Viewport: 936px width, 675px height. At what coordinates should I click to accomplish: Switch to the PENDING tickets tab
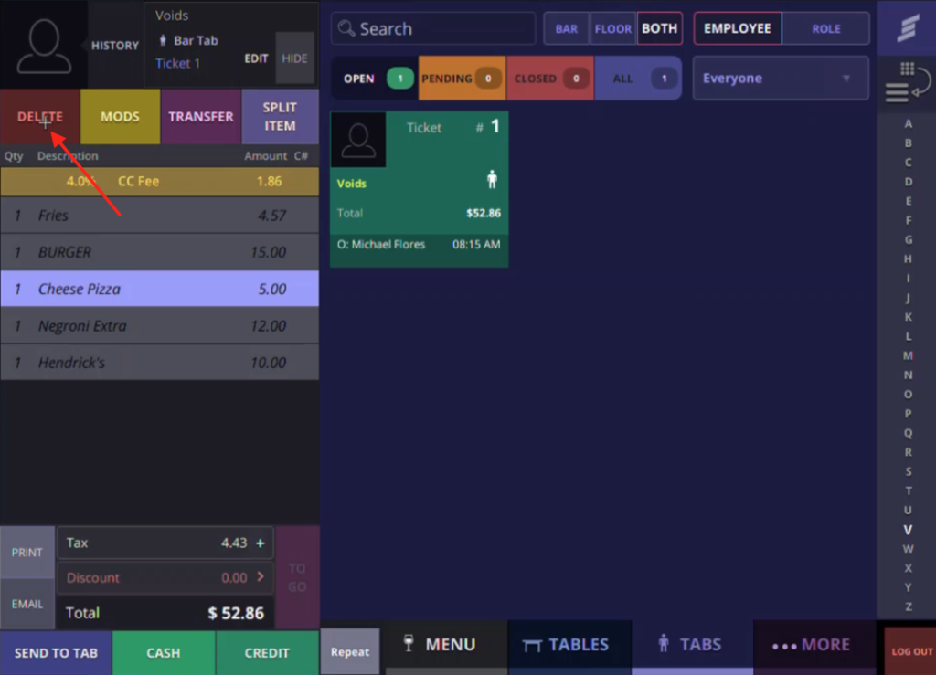tap(462, 79)
